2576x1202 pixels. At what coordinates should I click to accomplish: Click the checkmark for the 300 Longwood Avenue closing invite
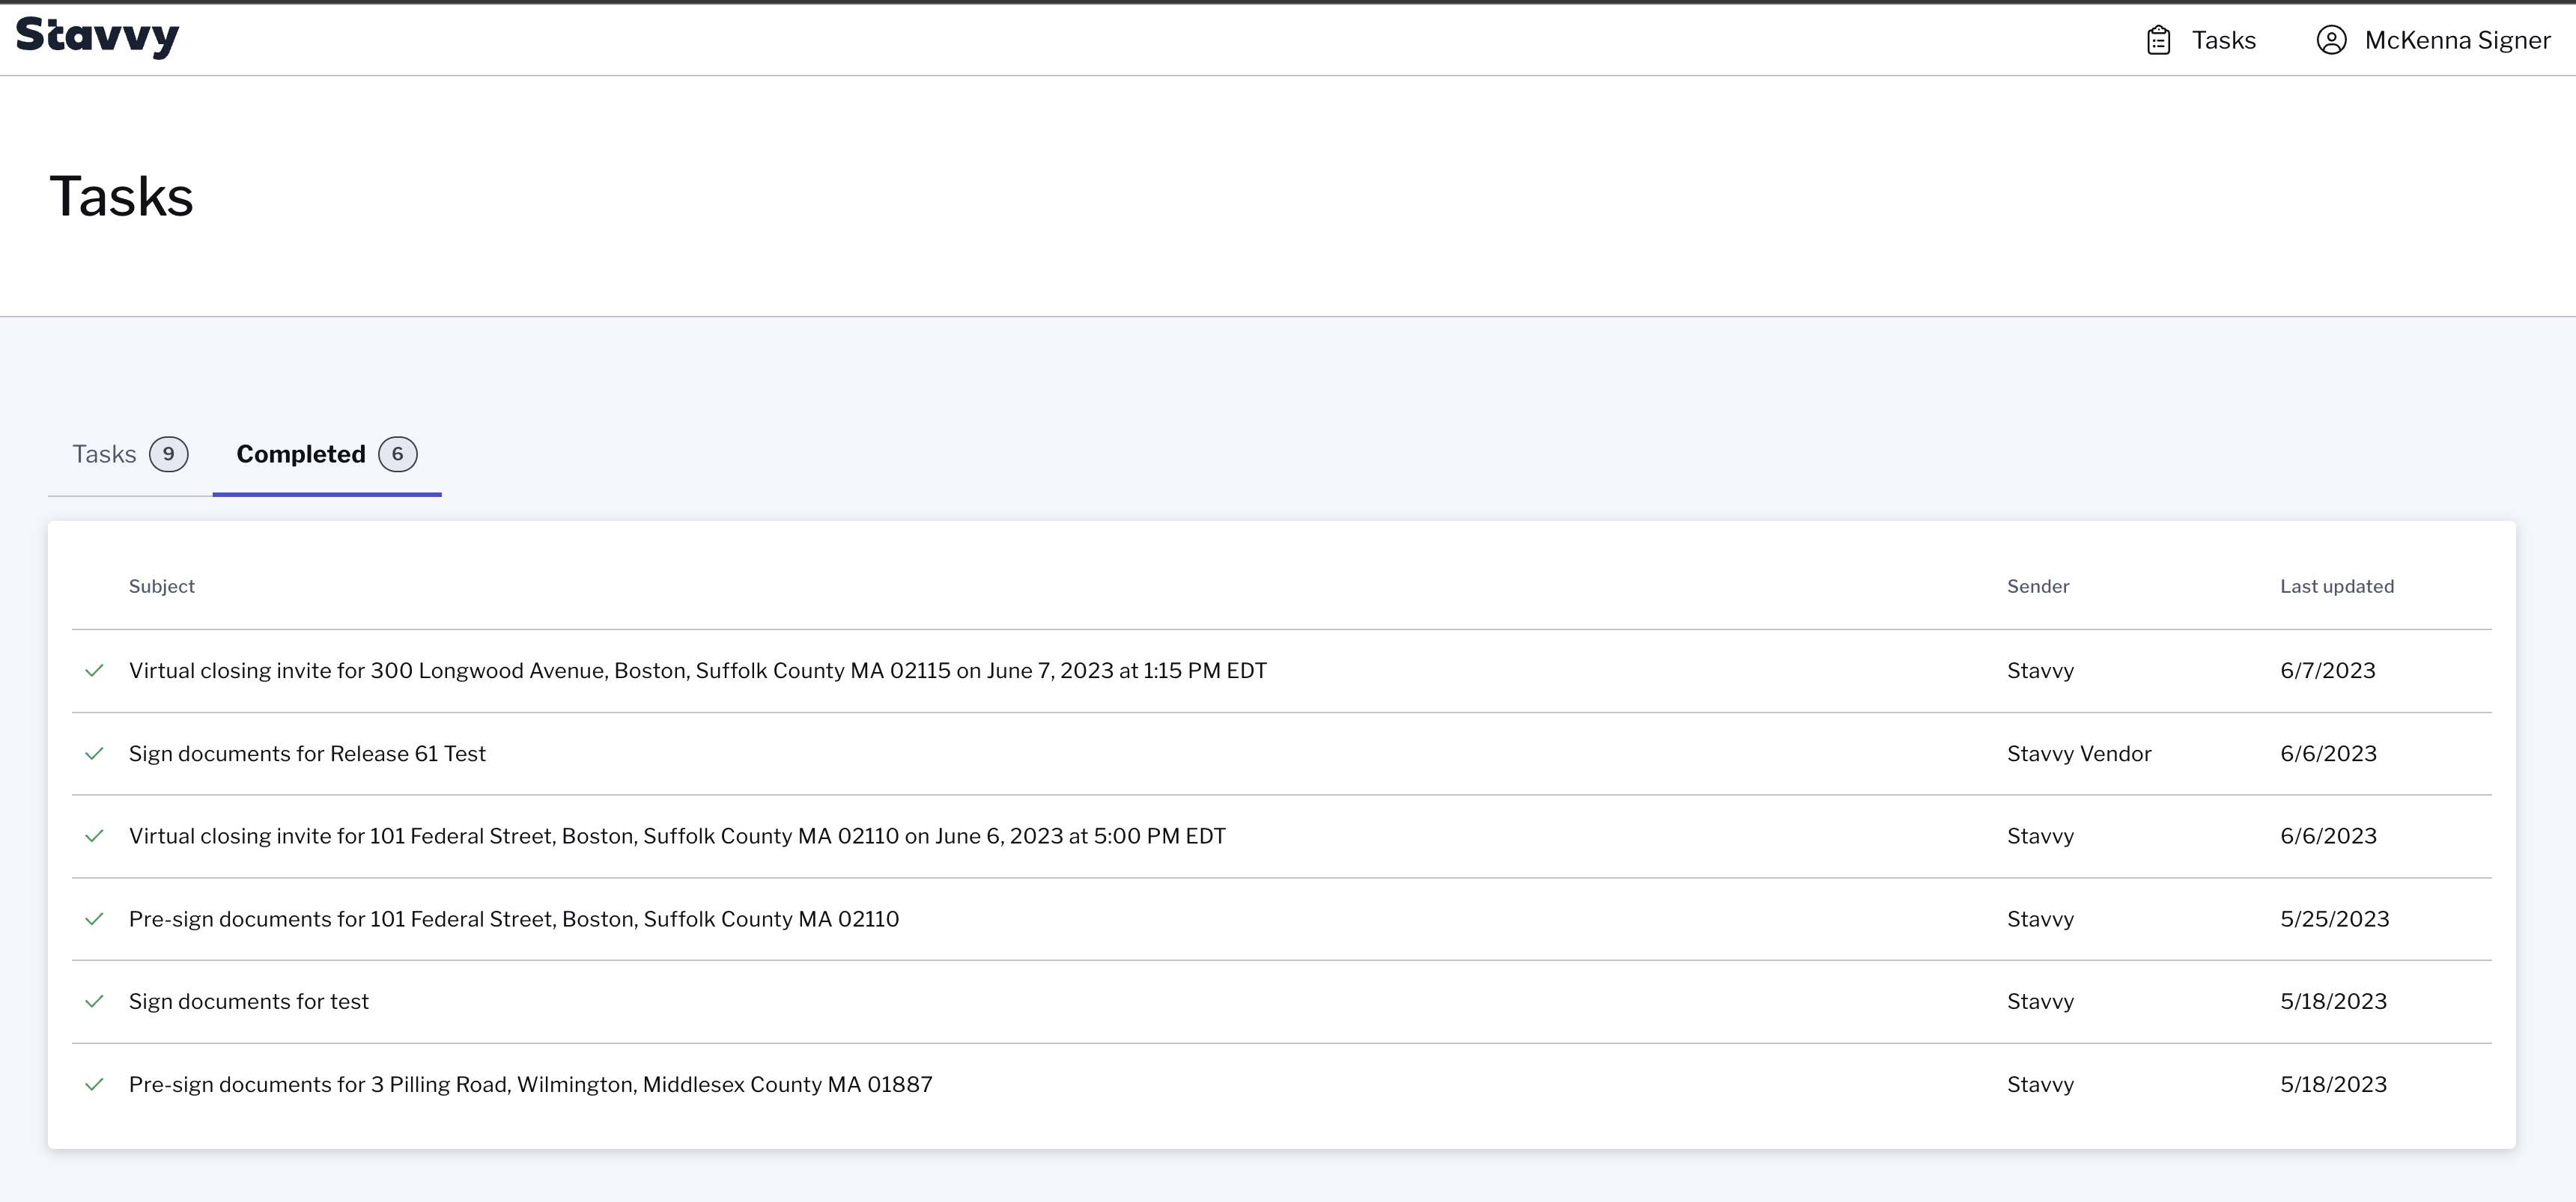(x=94, y=671)
